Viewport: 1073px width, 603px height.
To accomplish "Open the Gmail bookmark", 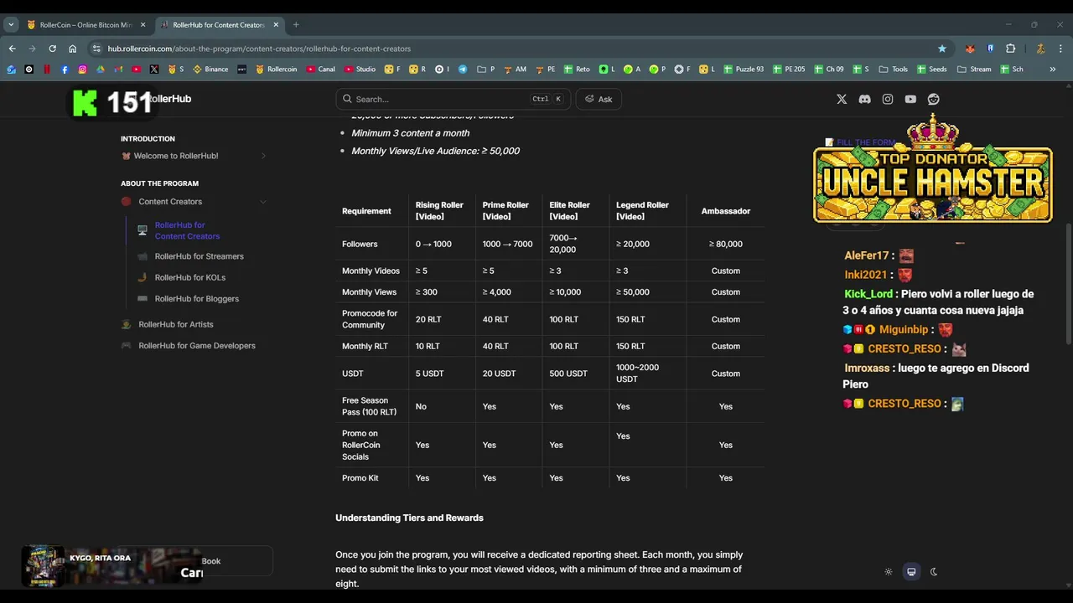I will (118, 70).
